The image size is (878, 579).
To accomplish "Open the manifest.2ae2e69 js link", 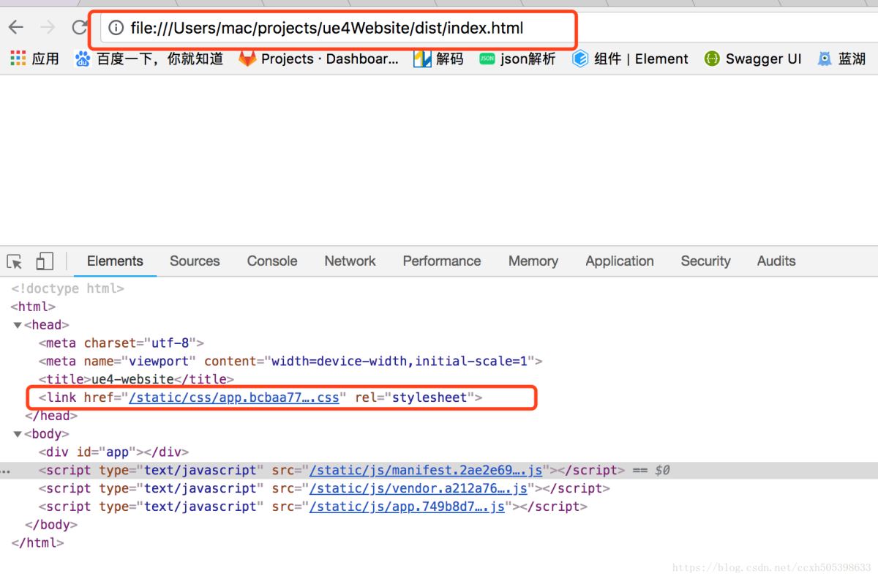I will coord(426,470).
